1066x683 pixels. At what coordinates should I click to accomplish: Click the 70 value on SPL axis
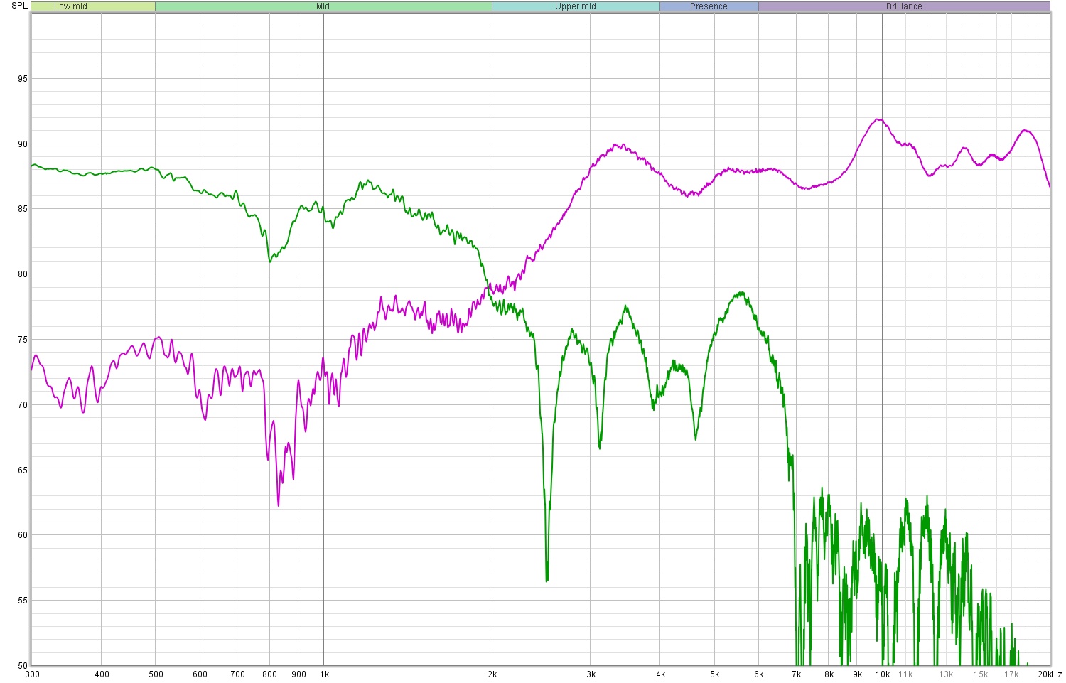coord(23,405)
